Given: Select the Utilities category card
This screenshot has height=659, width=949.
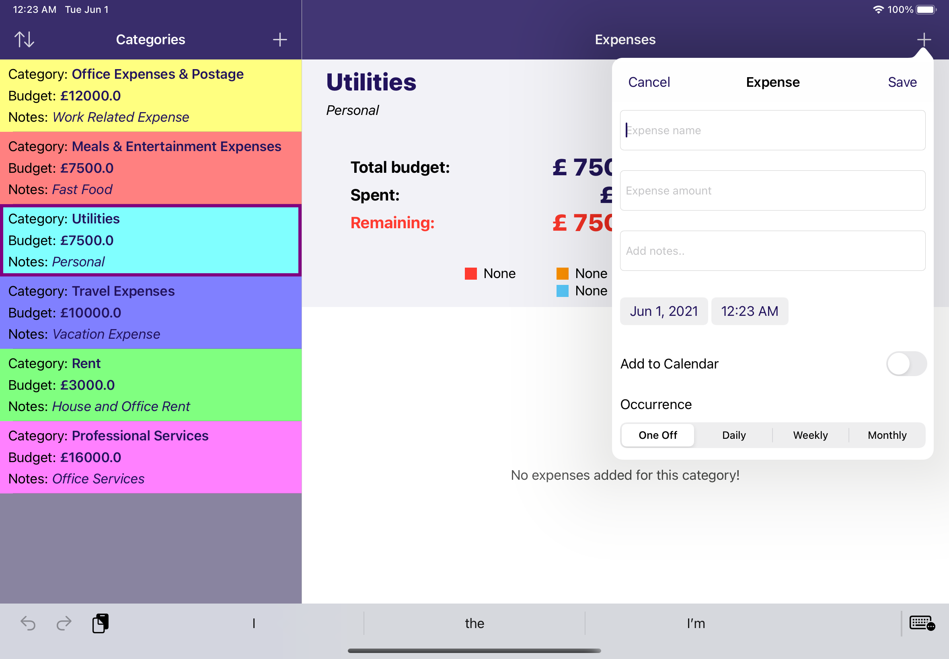Looking at the screenshot, I should pos(151,240).
